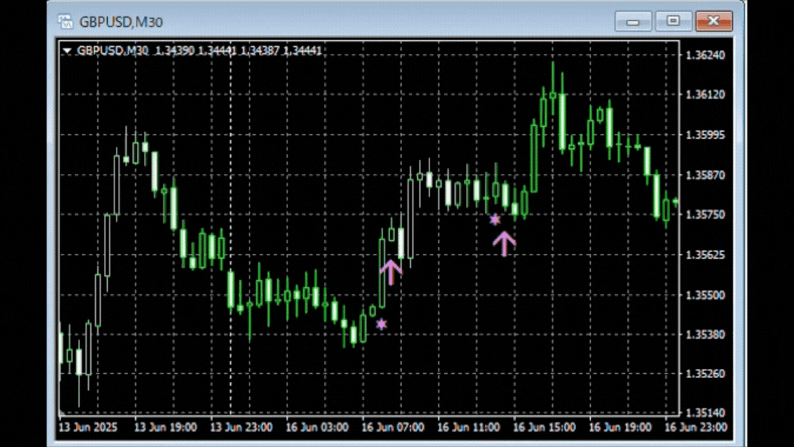Click the 16 Jun 11:00 time label
Viewport: 794px width, 447px height.
[x=469, y=427]
